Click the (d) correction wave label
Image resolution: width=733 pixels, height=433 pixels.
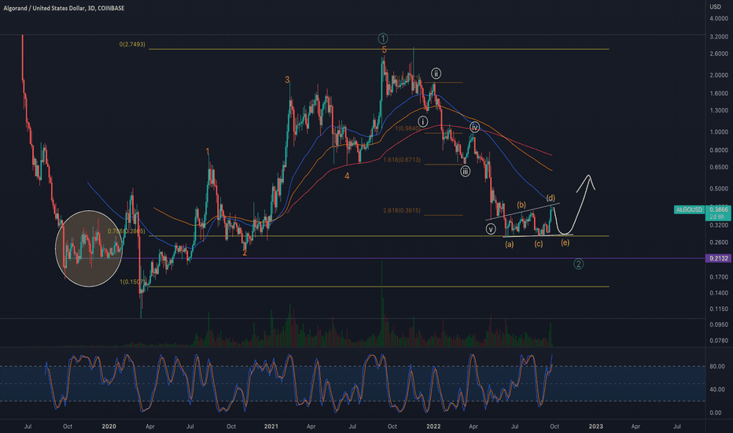551,198
